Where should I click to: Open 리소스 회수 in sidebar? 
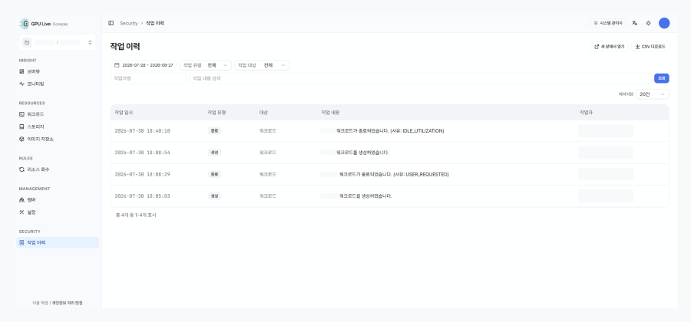(x=58, y=169)
